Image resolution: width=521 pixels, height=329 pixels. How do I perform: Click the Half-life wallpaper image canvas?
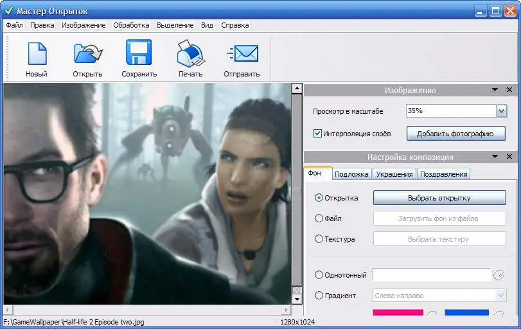(x=148, y=194)
